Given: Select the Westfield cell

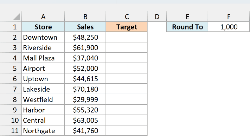Looking at the screenshot, I should [x=43, y=99].
